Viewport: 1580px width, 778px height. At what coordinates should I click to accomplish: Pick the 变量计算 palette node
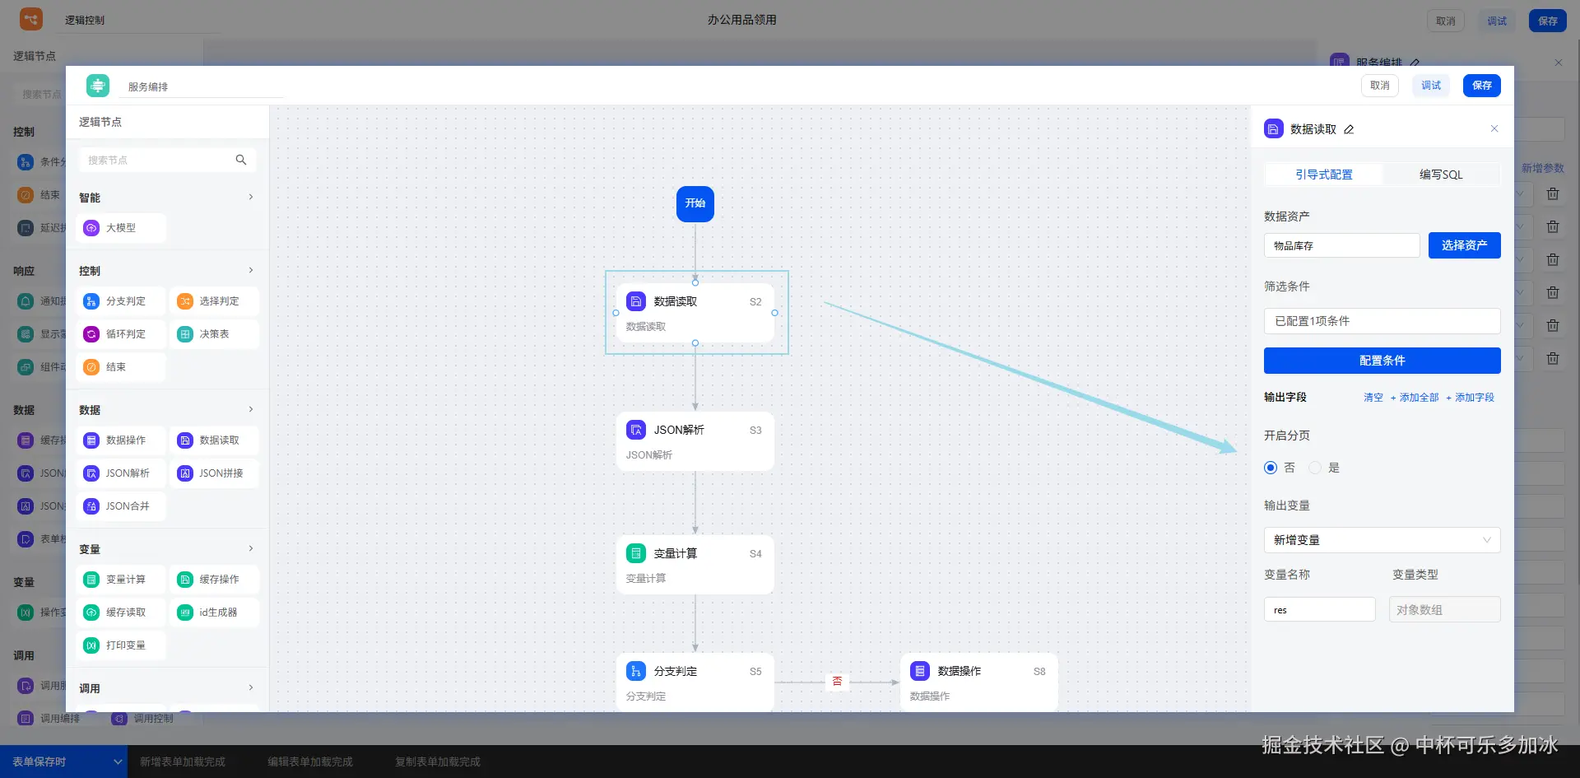121,580
